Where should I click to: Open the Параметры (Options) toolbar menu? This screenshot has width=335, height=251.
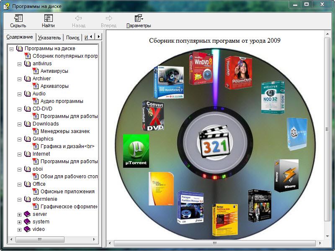pyautogui.click(x=139, y=21)
